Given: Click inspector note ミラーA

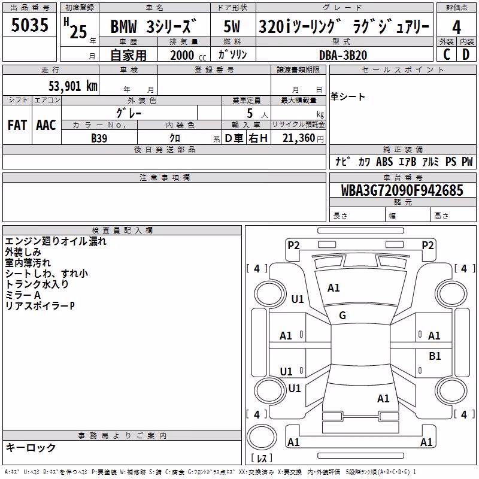Looking at the screenshot, I should (23, 295).
